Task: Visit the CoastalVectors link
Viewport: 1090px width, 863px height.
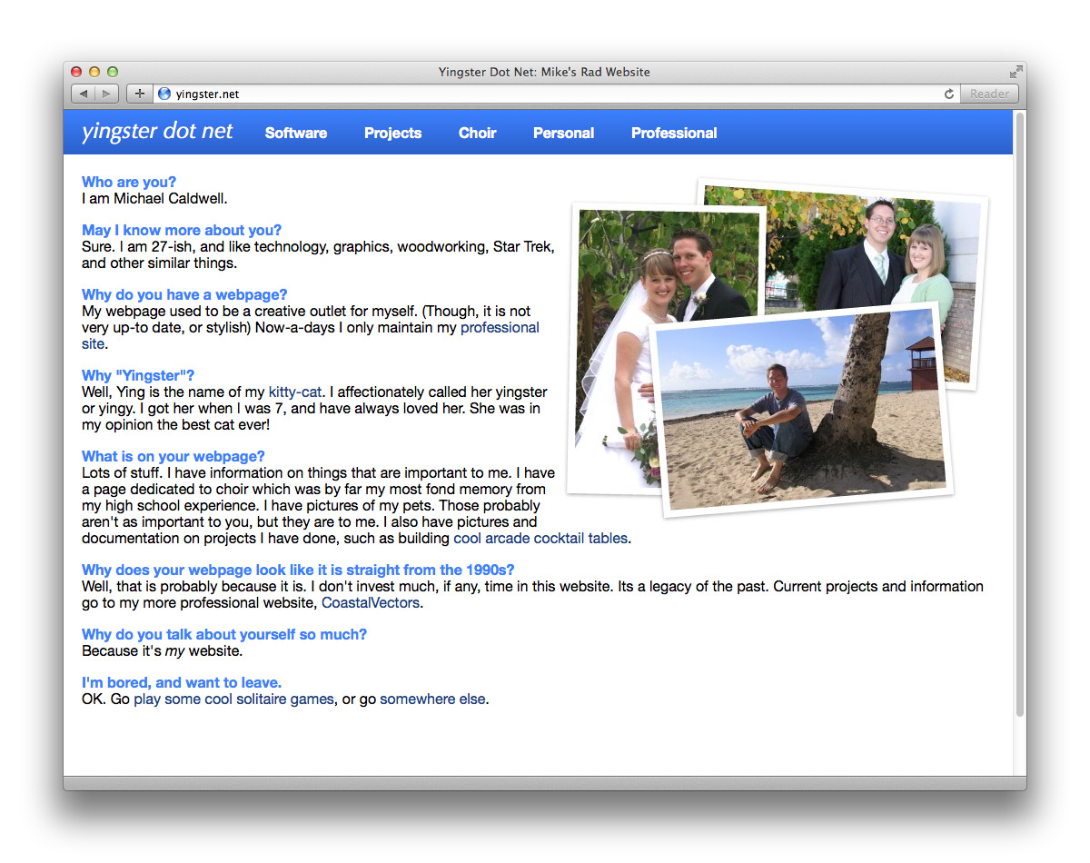Action: click(370, 602)
